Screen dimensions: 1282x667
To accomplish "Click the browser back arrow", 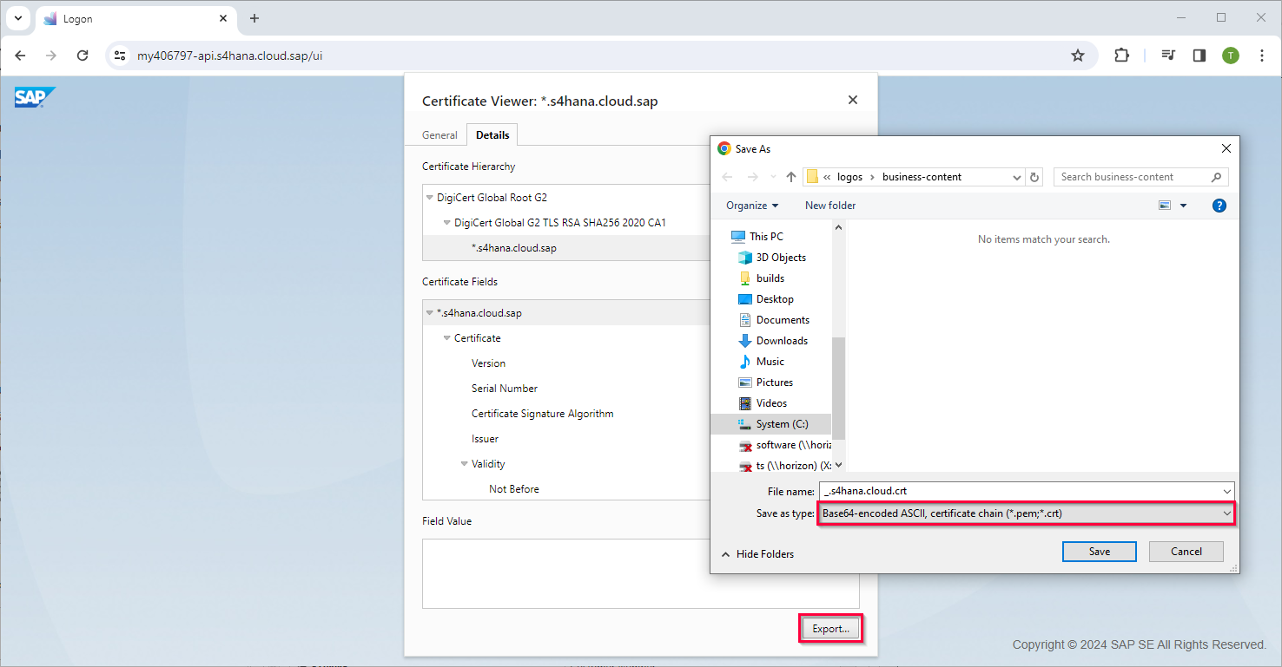I will point(20,56).
